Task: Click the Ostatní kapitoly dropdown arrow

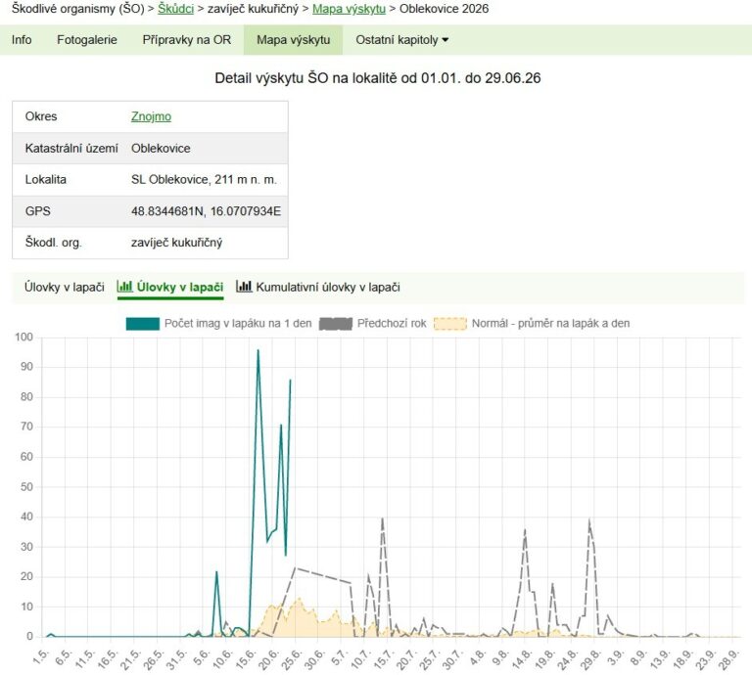Action: point(446,40)
